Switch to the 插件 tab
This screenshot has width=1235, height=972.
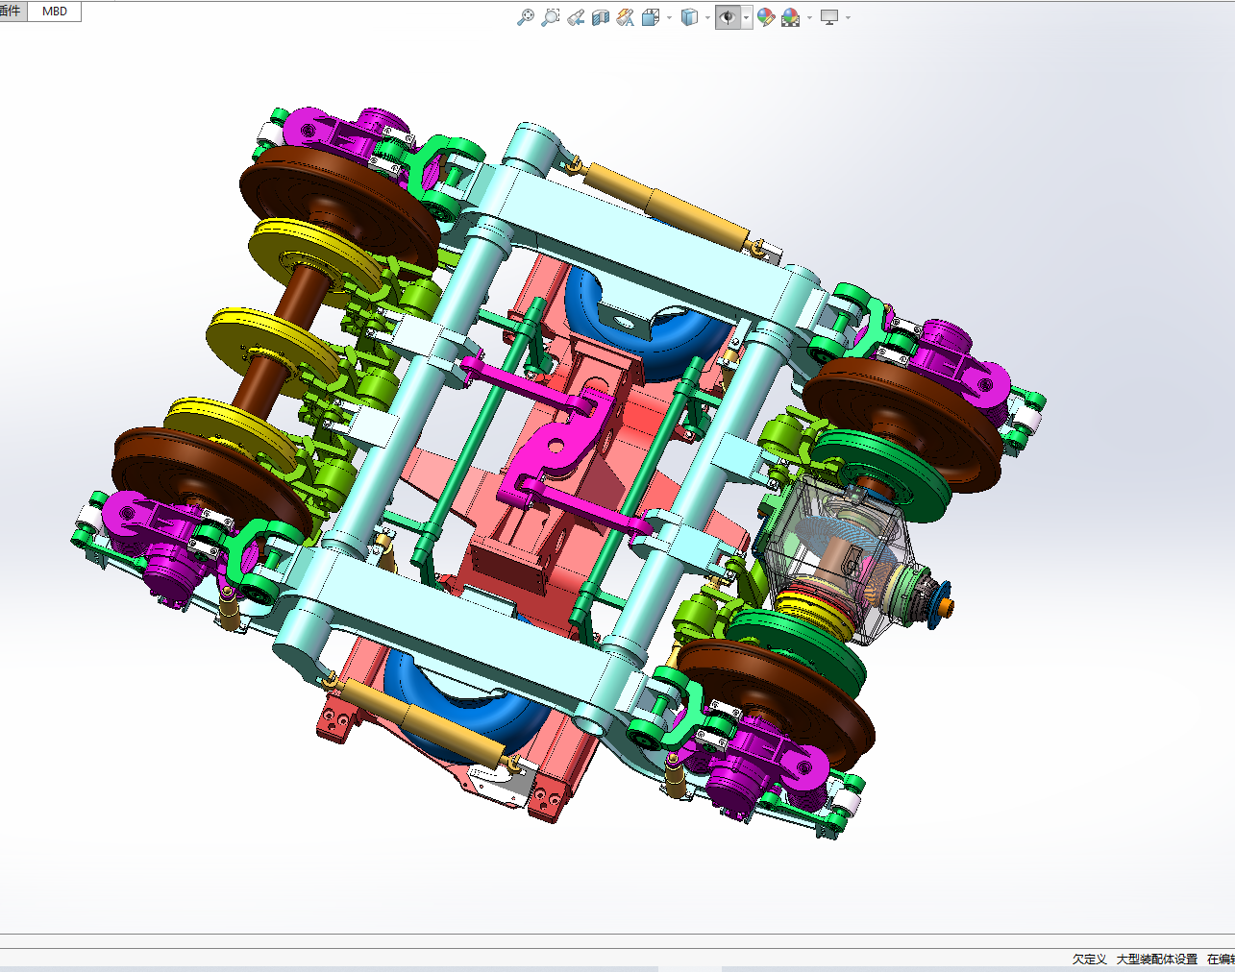click(x=11, y=12)
